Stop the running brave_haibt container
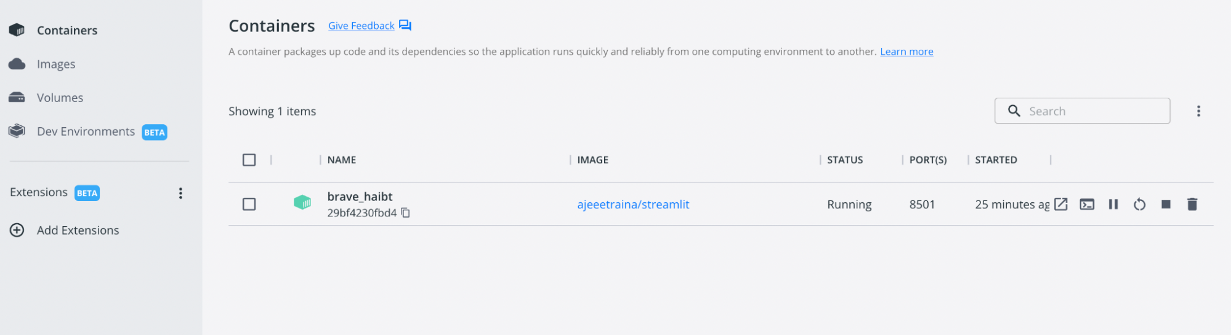The width and height of the screenshot is (1231, 335). (1166, 204)
